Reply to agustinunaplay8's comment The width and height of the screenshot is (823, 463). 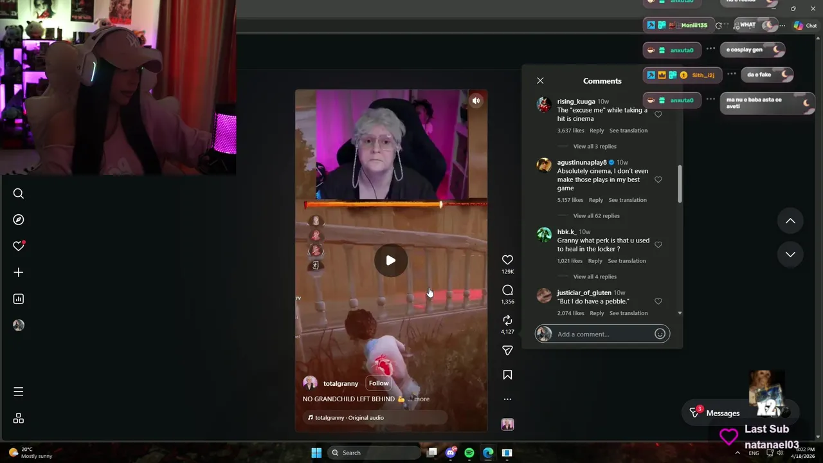point(596,200)
